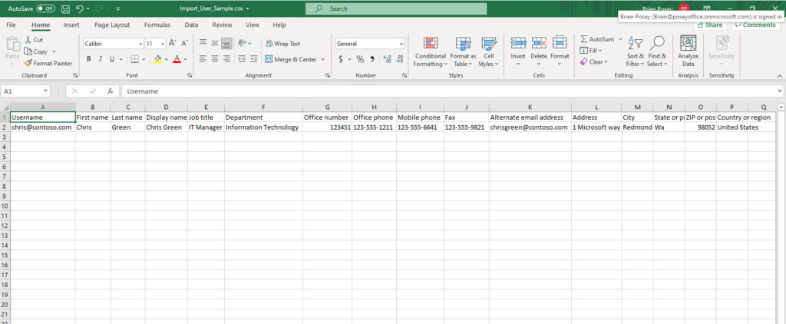Click the Accounting dollar format icon
Image resolution: width=786 pixels, height=324 pixels.
click(x=341, y=59)
